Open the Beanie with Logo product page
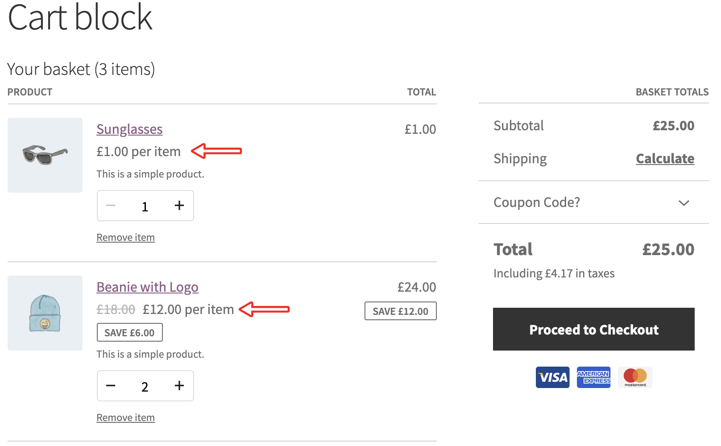Viewport: 721px width, 446px height. (147, 287)
